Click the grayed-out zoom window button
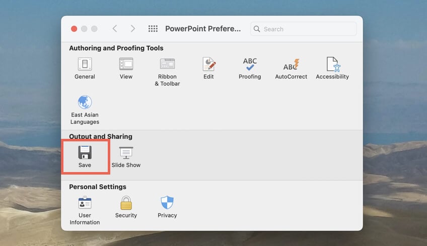The height and width of the screenshot is (246, 427). (x=94, y=29)
